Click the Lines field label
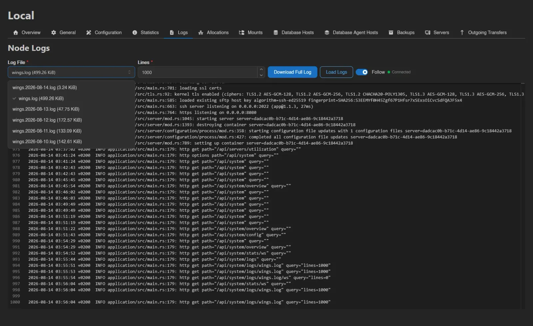533x326 pixels. pyautogui.click(x=144, y=62)
